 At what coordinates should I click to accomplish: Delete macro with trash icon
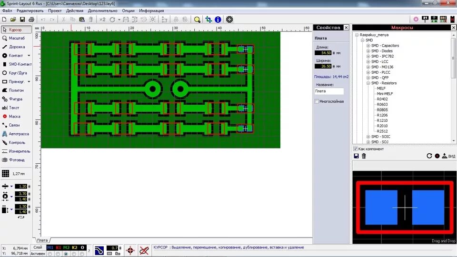[364, 156]
